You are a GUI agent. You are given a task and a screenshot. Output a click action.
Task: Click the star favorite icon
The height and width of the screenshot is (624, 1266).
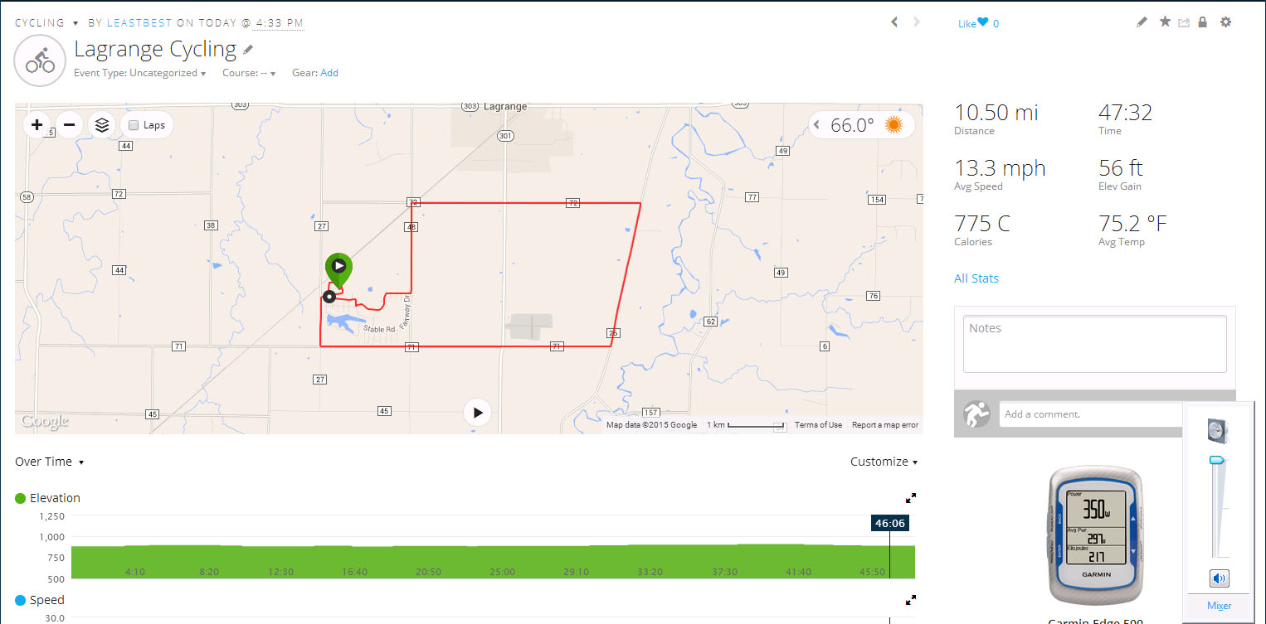(1165, 22)
